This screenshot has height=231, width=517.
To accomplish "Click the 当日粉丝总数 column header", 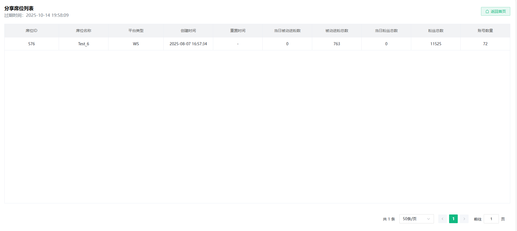I will pos(386,31).
